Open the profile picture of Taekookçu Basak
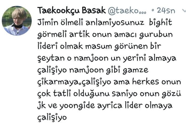186x123 pixels. [x=17, y=21]
